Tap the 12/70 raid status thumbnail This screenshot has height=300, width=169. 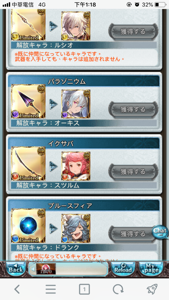pos(46,269)
